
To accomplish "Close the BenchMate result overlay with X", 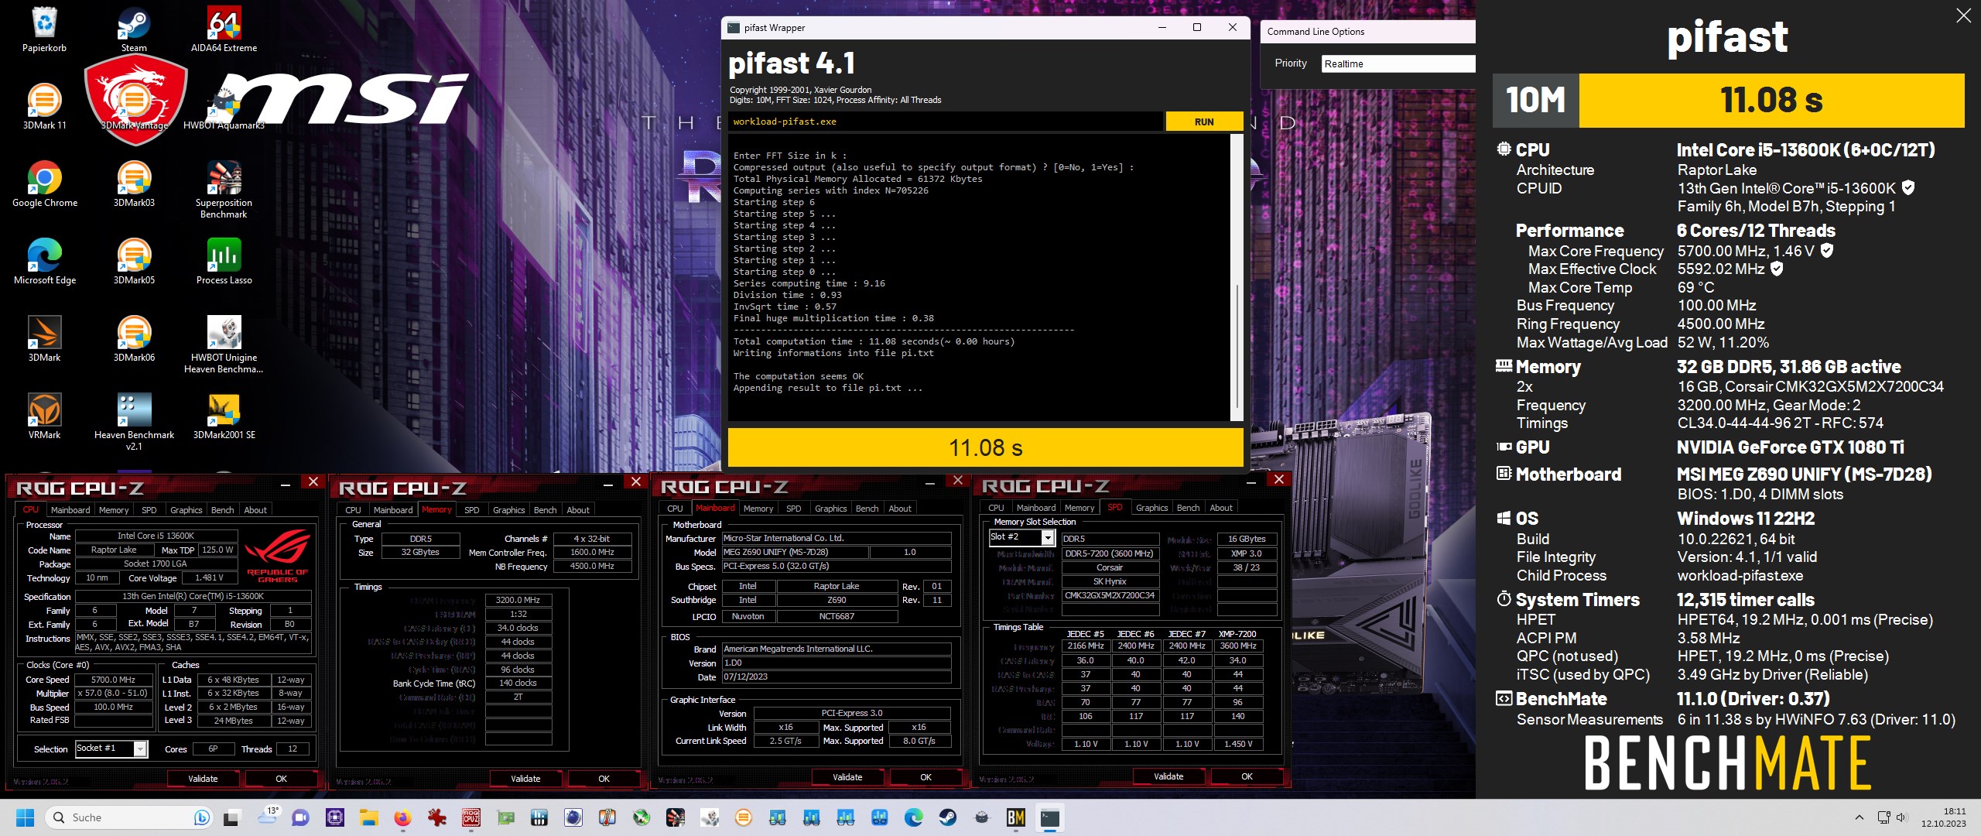I will coord(1963,16).
